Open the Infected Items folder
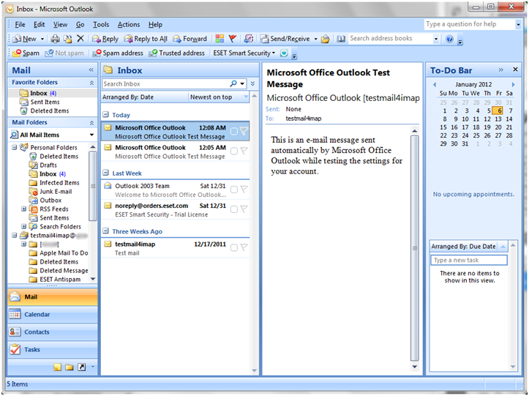 point(59,183)
